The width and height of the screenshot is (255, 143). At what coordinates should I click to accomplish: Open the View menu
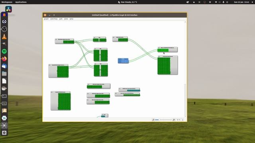click(66, 19)
